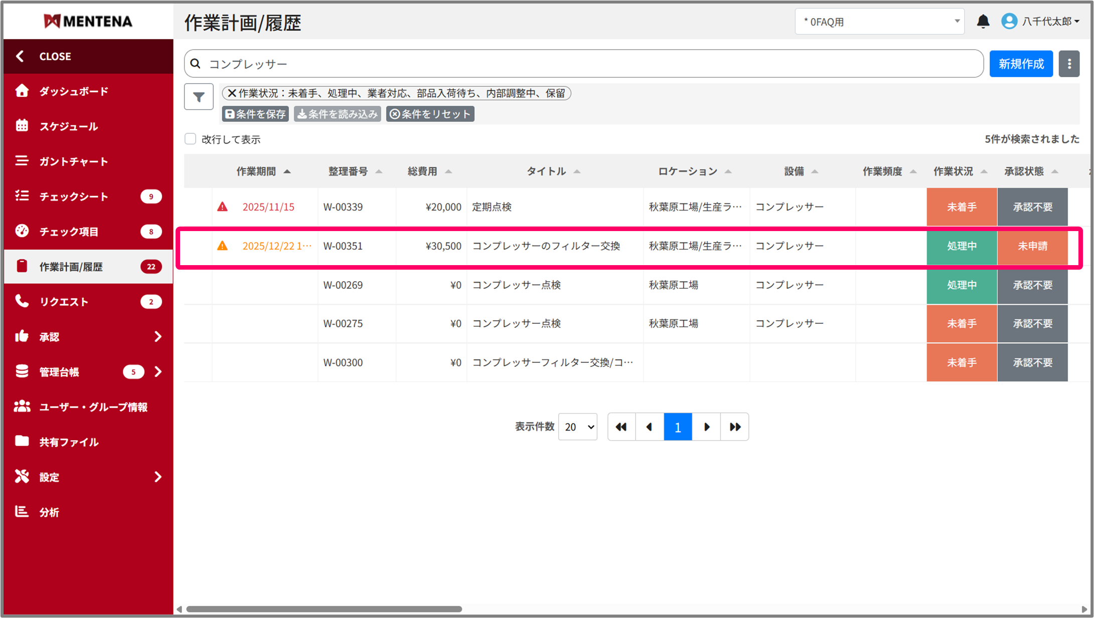The height and width of the screenshot is (618, 1094).
Task: Go to previous page arrow
Action: 650,427
